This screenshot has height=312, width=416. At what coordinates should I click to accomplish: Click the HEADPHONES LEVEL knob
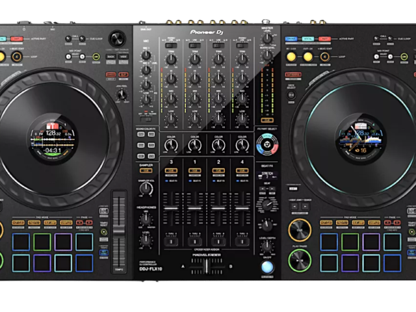tap(146, 240)
